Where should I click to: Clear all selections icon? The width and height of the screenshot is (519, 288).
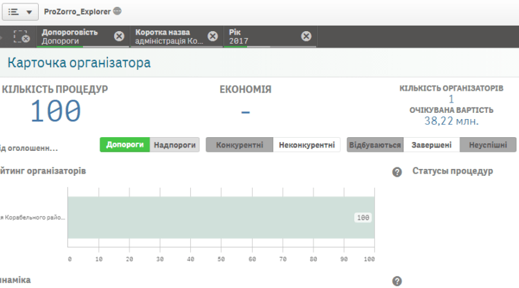click(x=21, y=37)
